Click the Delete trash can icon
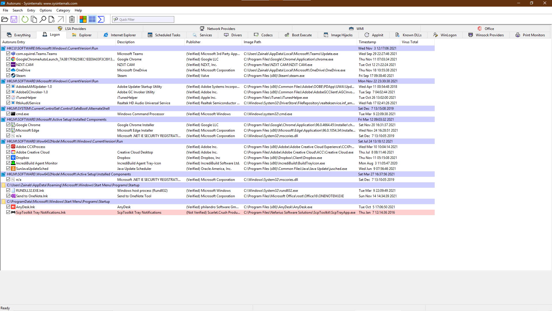This screenshot has height=311, width=552. pyautogui.click(x=72, y=19)
